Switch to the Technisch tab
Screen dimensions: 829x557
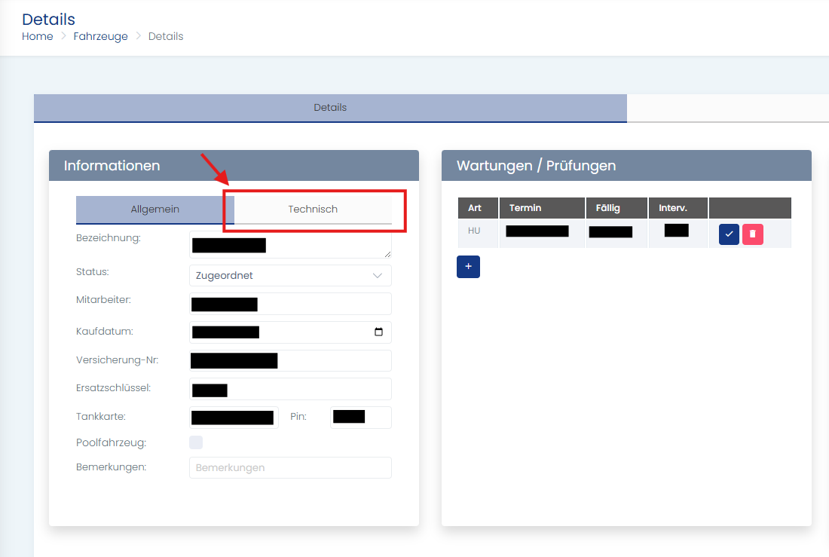(x=313, y=210)
